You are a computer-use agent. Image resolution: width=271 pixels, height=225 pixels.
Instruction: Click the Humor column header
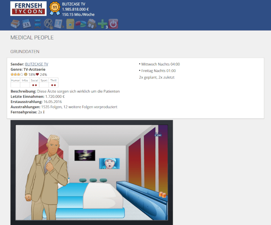coord(15,80)
